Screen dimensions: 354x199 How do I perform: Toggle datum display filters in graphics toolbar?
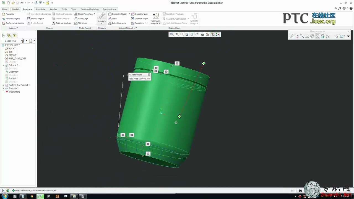[207, 34]
